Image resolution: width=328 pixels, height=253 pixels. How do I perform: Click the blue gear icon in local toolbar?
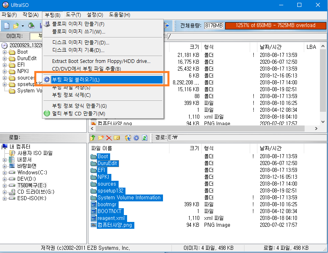pos(136,138)
